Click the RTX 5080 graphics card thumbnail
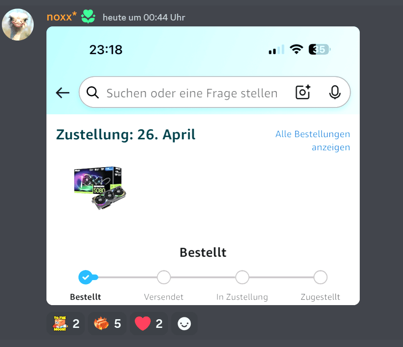This screenshot has width=403, height=347. tap(100, 188)
